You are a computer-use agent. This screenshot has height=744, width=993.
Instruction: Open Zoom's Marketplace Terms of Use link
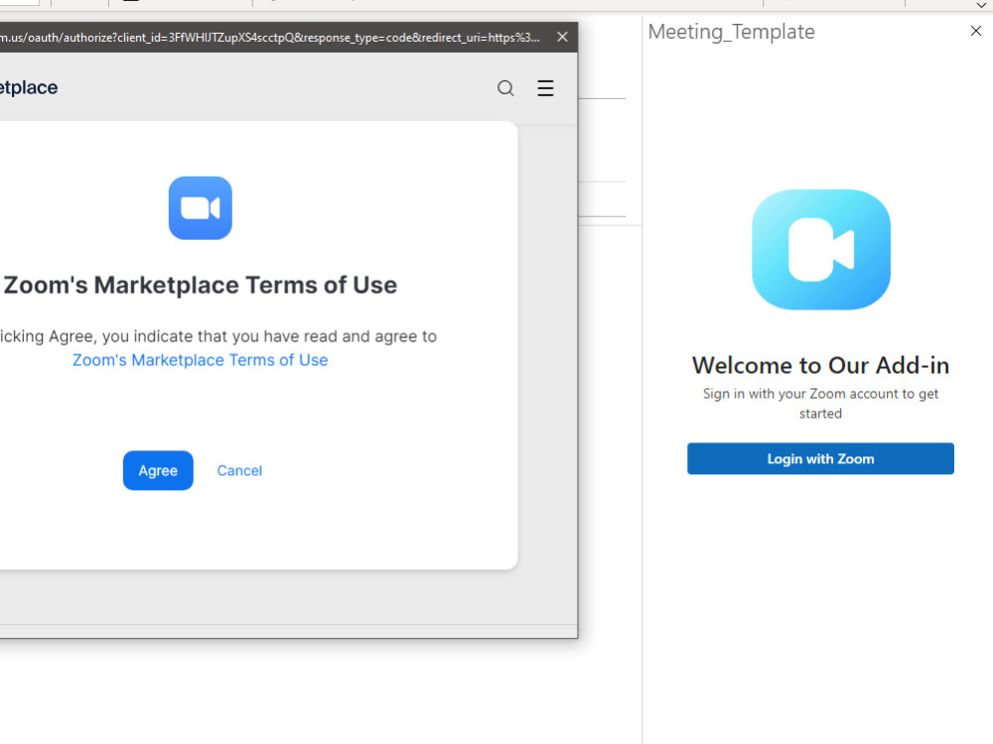pos(201,360)
